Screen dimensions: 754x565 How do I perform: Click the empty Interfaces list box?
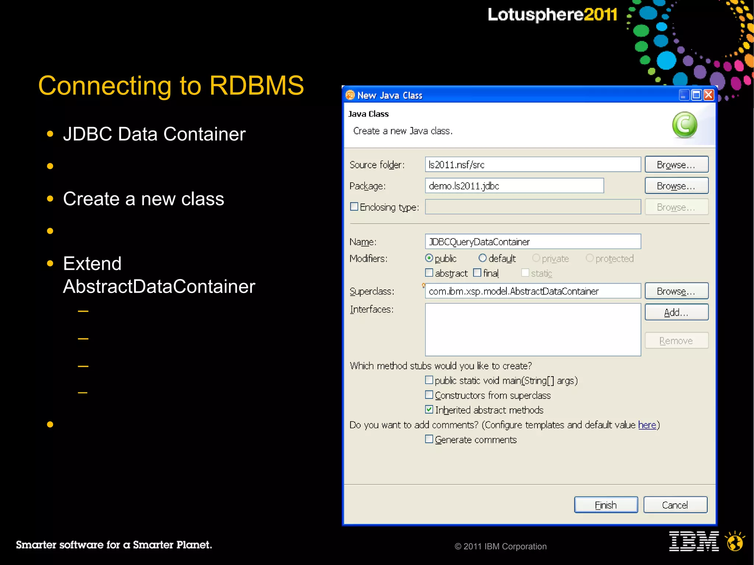[x=533, y=329]
